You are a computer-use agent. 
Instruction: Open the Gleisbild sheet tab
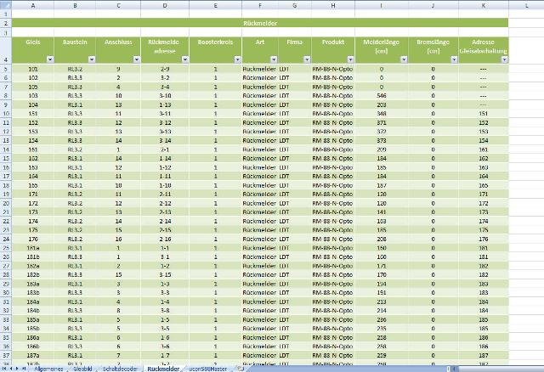click(82, 369)
